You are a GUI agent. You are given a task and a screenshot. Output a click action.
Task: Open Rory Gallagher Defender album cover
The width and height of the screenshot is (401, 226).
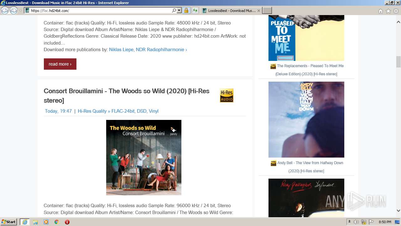(x=306, y=198)
